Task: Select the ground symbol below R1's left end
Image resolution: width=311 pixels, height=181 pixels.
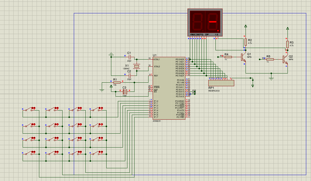Action: click(x=102, y=90)
